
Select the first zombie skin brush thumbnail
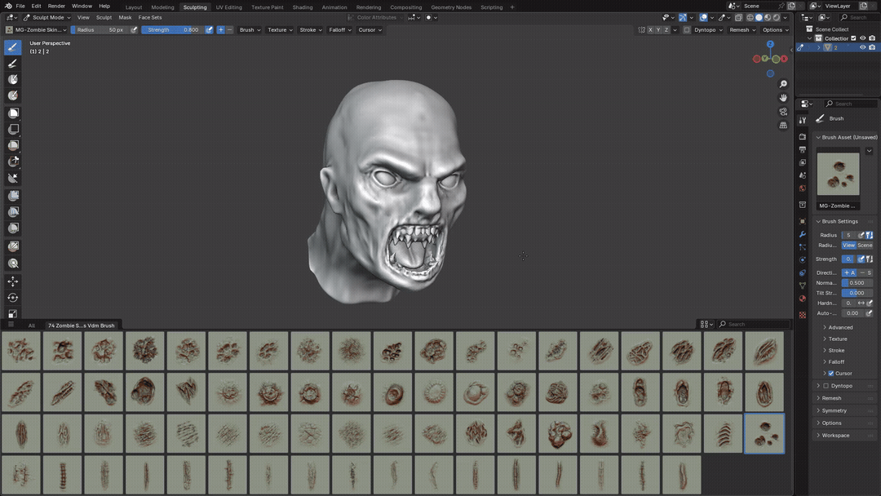21,351
